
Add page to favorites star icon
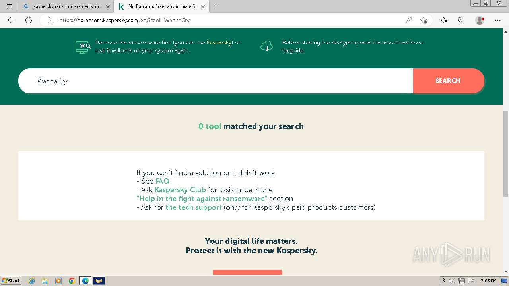tap(424, 20)
